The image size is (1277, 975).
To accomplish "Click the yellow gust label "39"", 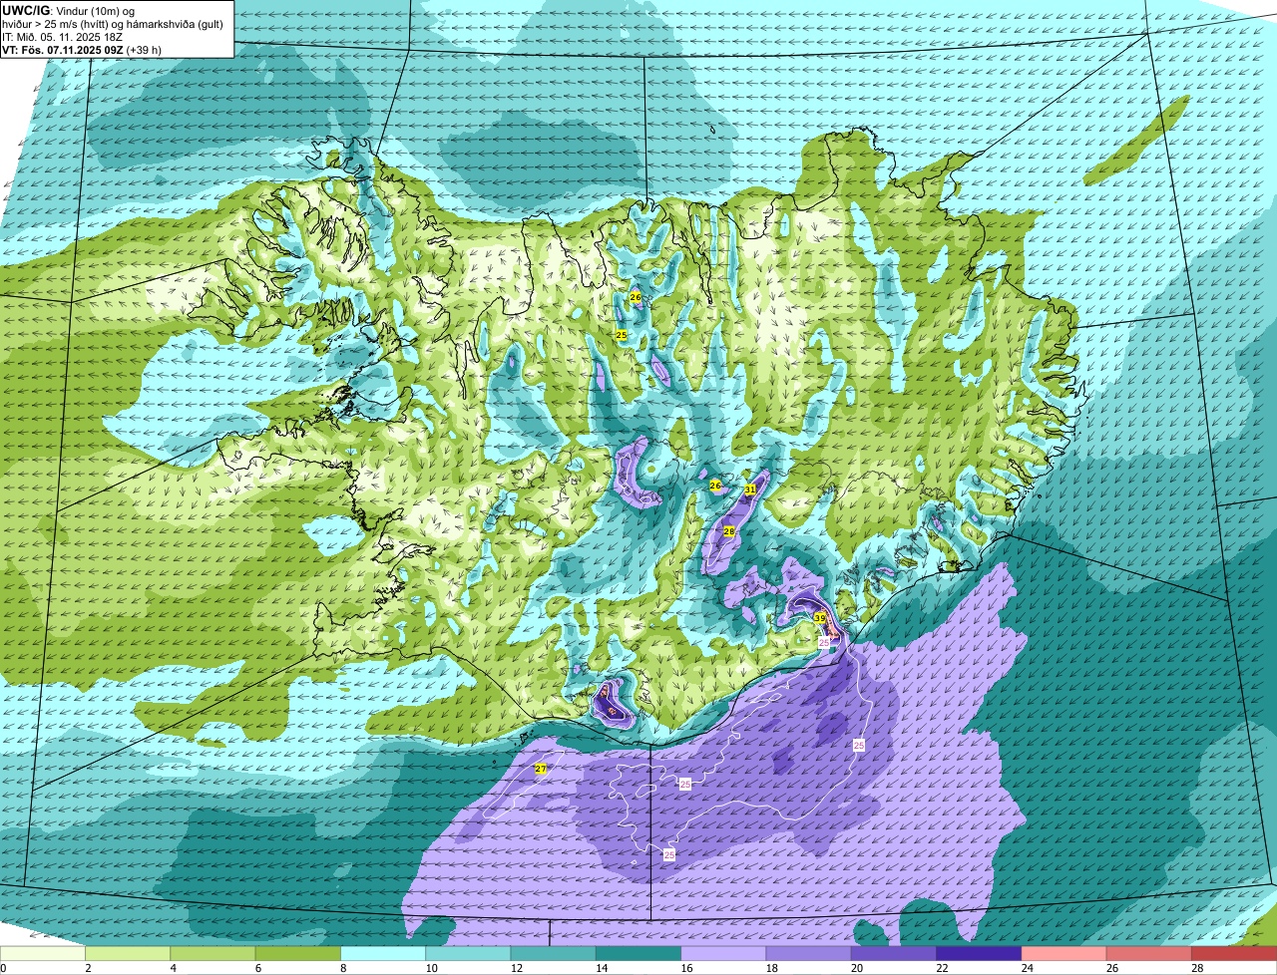I will pyautogui.click(x=819, y=618).
